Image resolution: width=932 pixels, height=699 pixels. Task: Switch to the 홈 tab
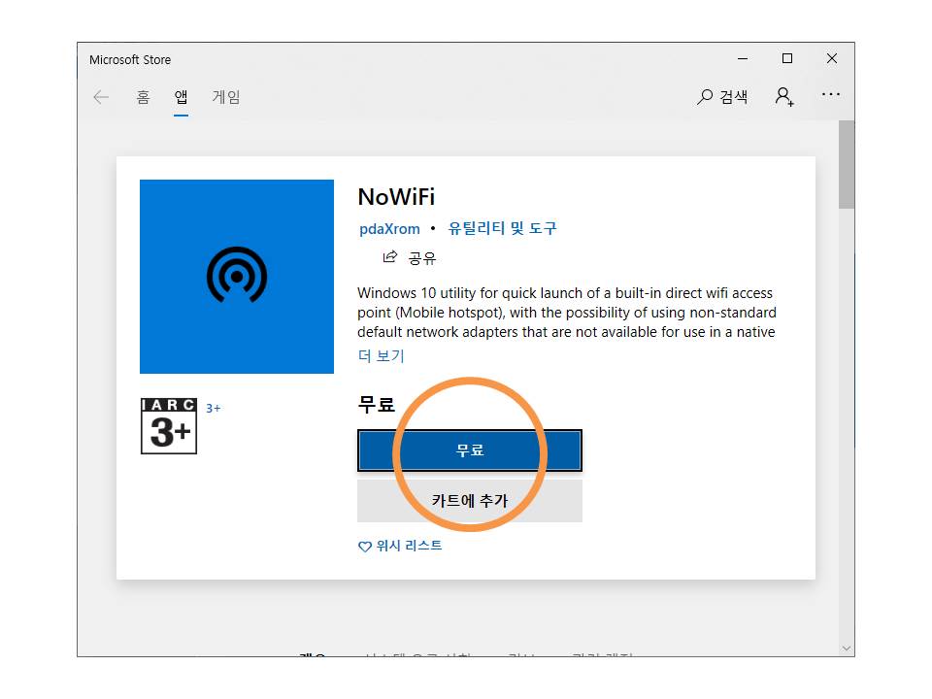[x=143, y=97]
